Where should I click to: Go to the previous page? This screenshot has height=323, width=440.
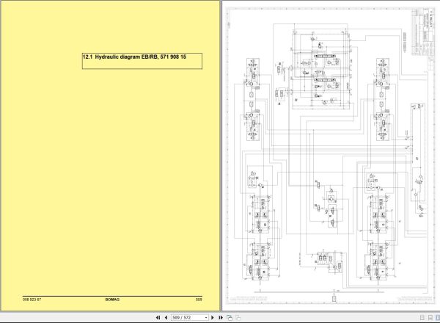[166, 318]
